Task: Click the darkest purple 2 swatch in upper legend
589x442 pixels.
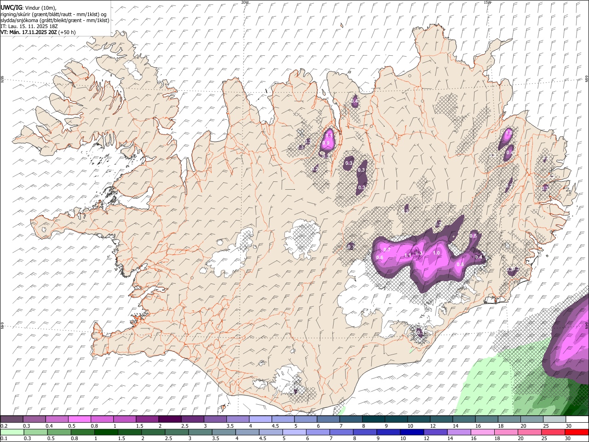Action: coord(170,419)
